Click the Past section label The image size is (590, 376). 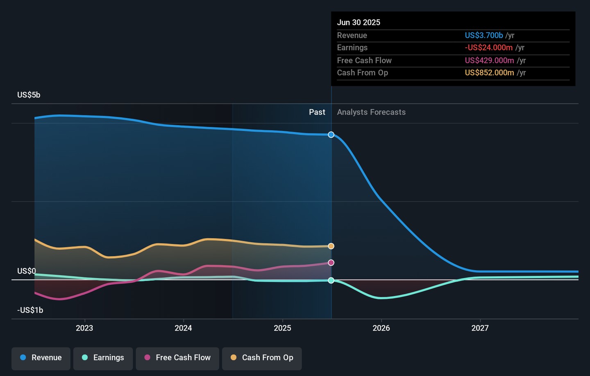pos(317,112)
